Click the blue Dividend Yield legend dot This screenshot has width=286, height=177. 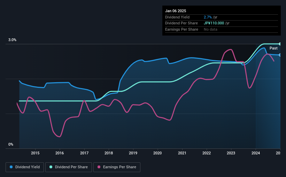coord(11,167)
